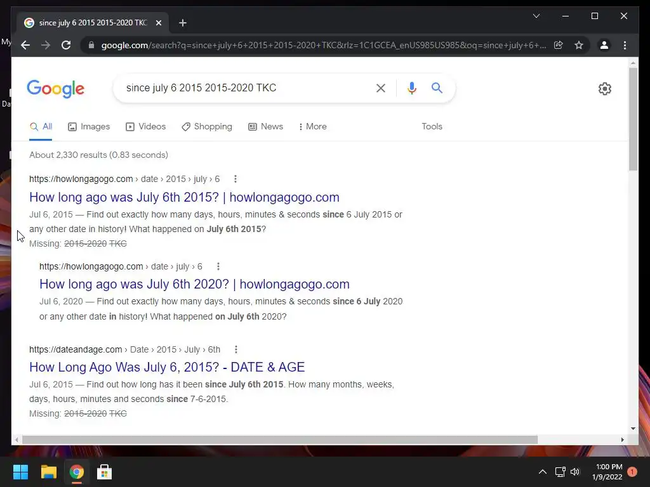Open 'How long ago was July 6th 2020?' link
650x487 pixels.
point(194,284)
